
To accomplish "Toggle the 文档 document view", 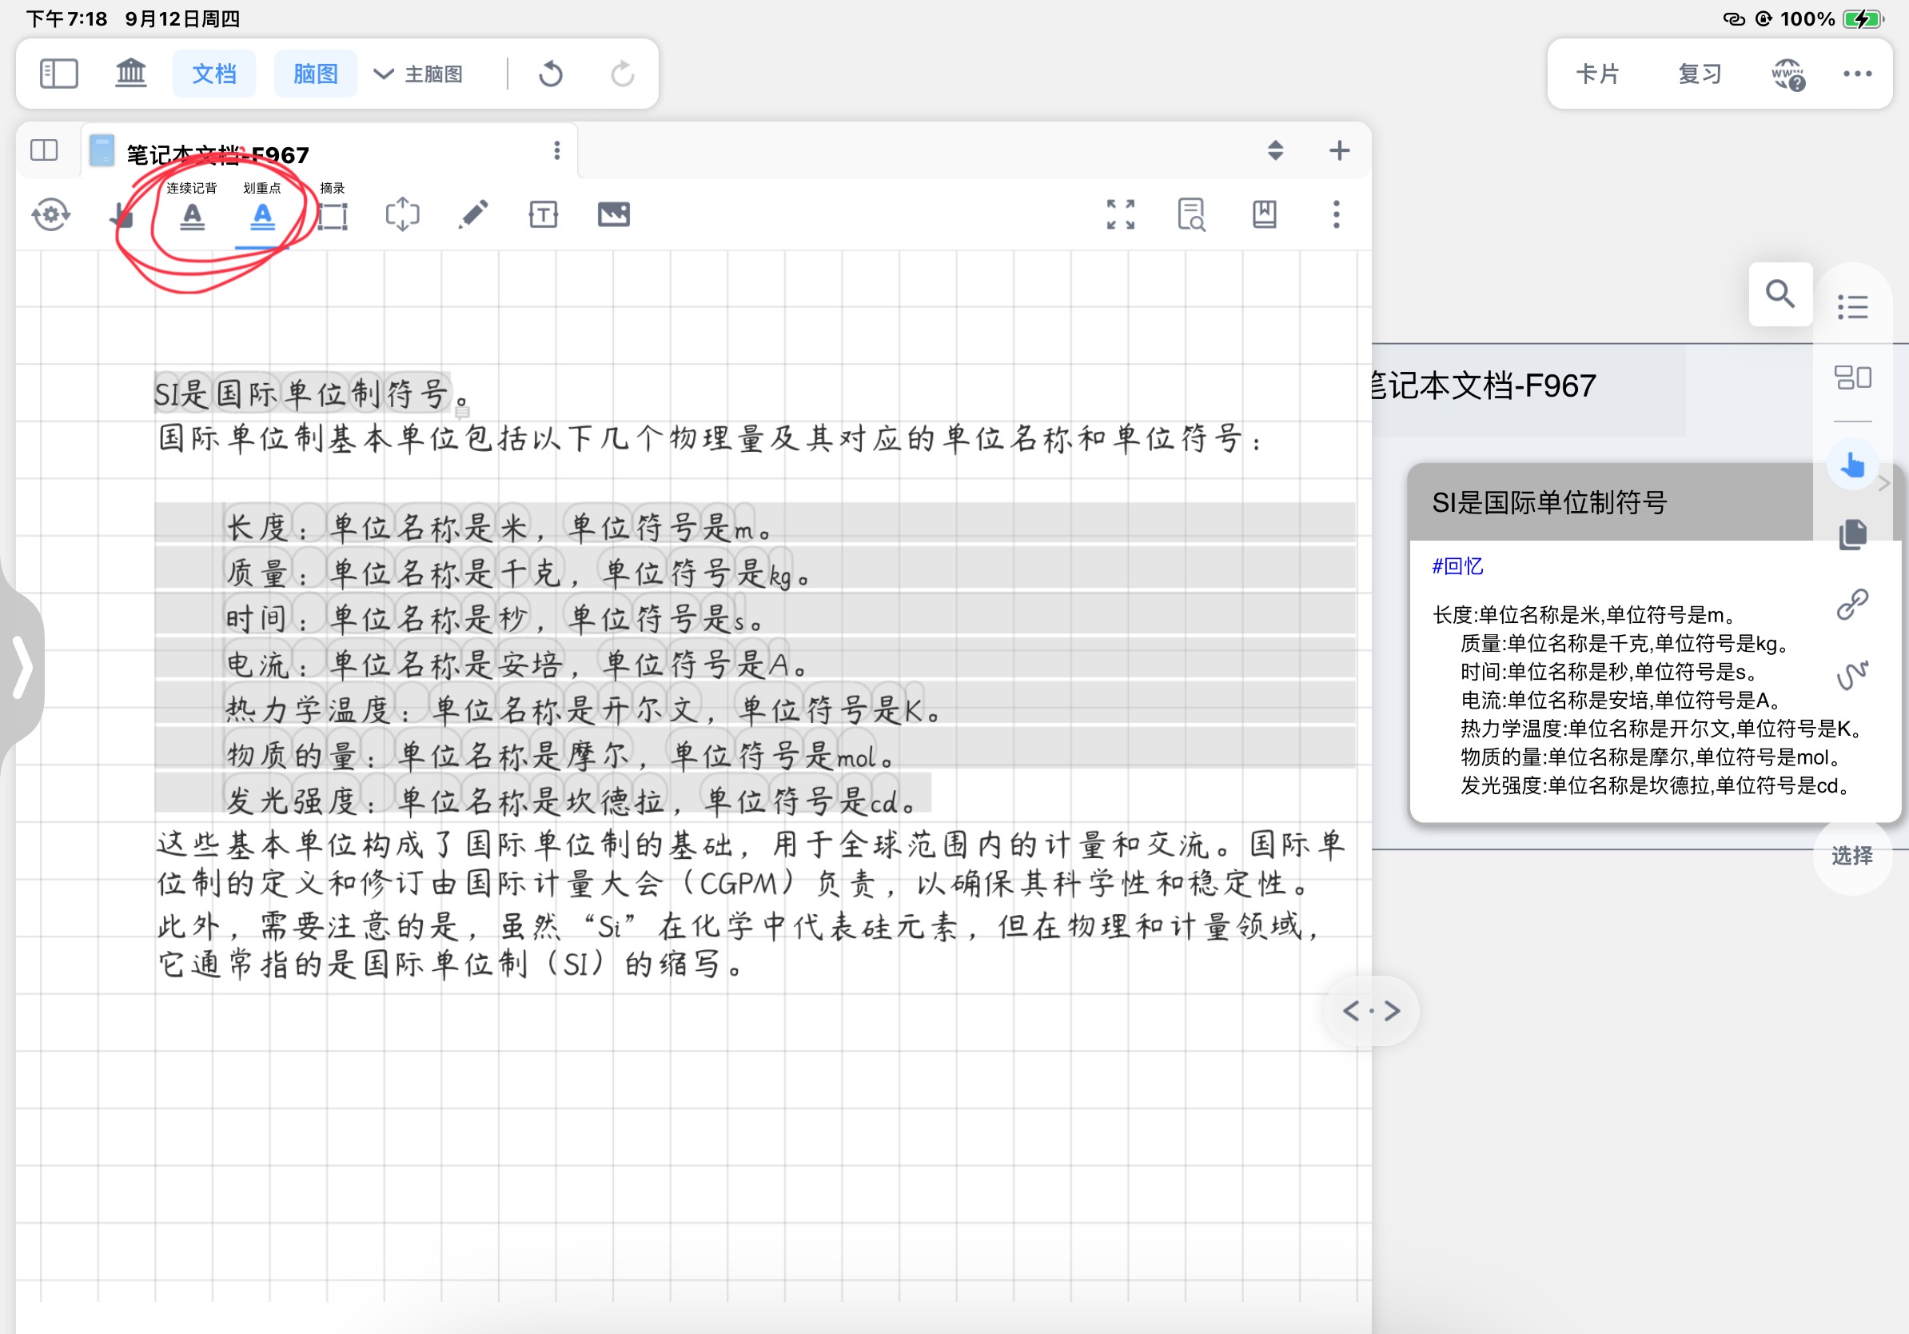I will point(214,74).
